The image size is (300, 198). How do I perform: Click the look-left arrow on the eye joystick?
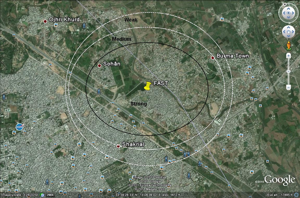pyautogui.click(x=284, y=13)
